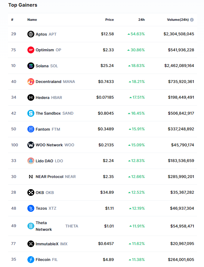
Task: Sort by the Name column header
Action: (32, 20)
